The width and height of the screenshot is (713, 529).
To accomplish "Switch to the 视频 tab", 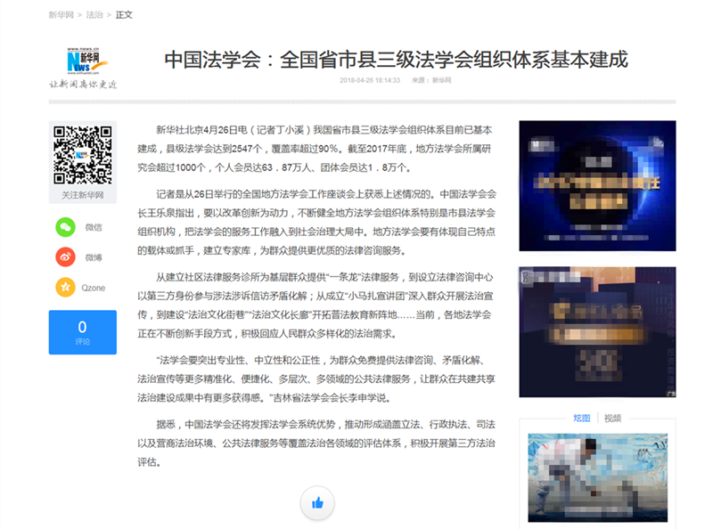I will coord(612,418).
